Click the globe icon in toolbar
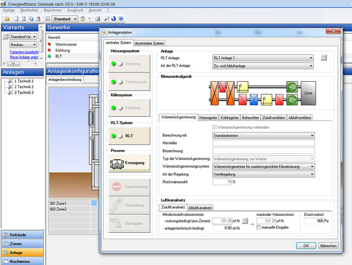This screenshot has width=352, height=265. 114,19
